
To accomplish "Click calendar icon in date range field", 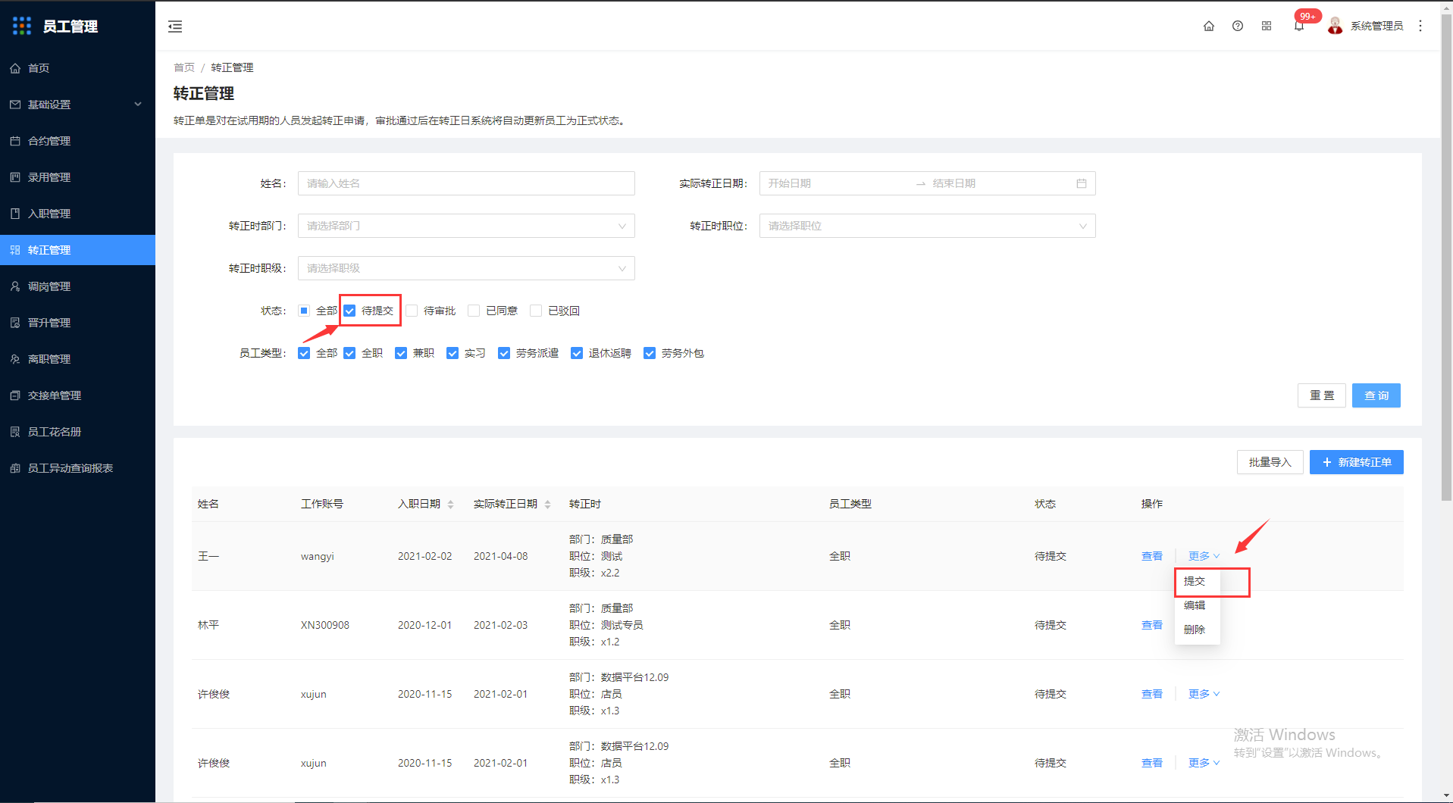I will click(1082, 183).
